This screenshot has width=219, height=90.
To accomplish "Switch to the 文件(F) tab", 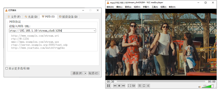I will 14,17.
